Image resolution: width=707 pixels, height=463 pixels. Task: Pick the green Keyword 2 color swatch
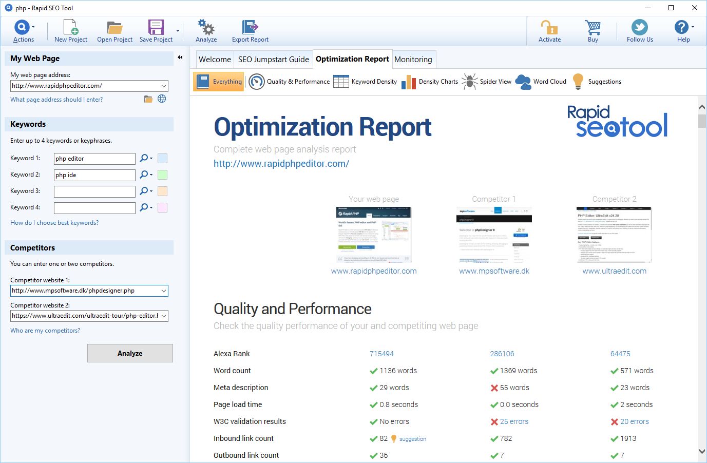click(162, 175)
